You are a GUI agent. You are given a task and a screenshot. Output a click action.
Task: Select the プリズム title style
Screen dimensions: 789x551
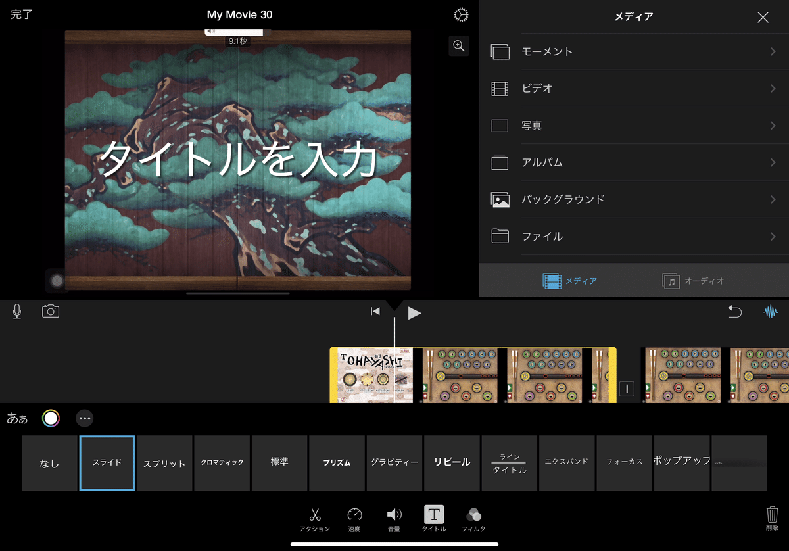click(x=337, y=463)
